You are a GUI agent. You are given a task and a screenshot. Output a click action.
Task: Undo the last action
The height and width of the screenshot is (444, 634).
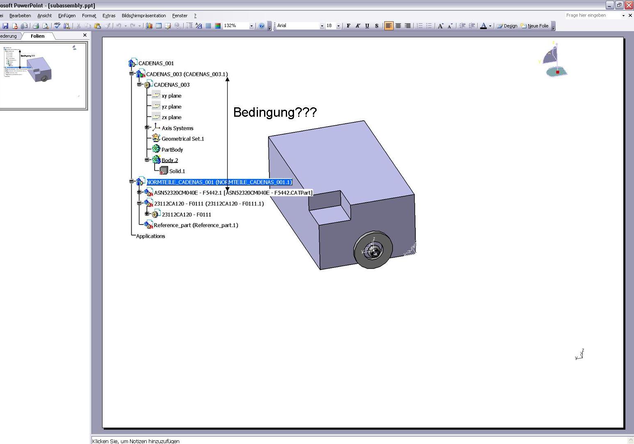tap(119, 26)
